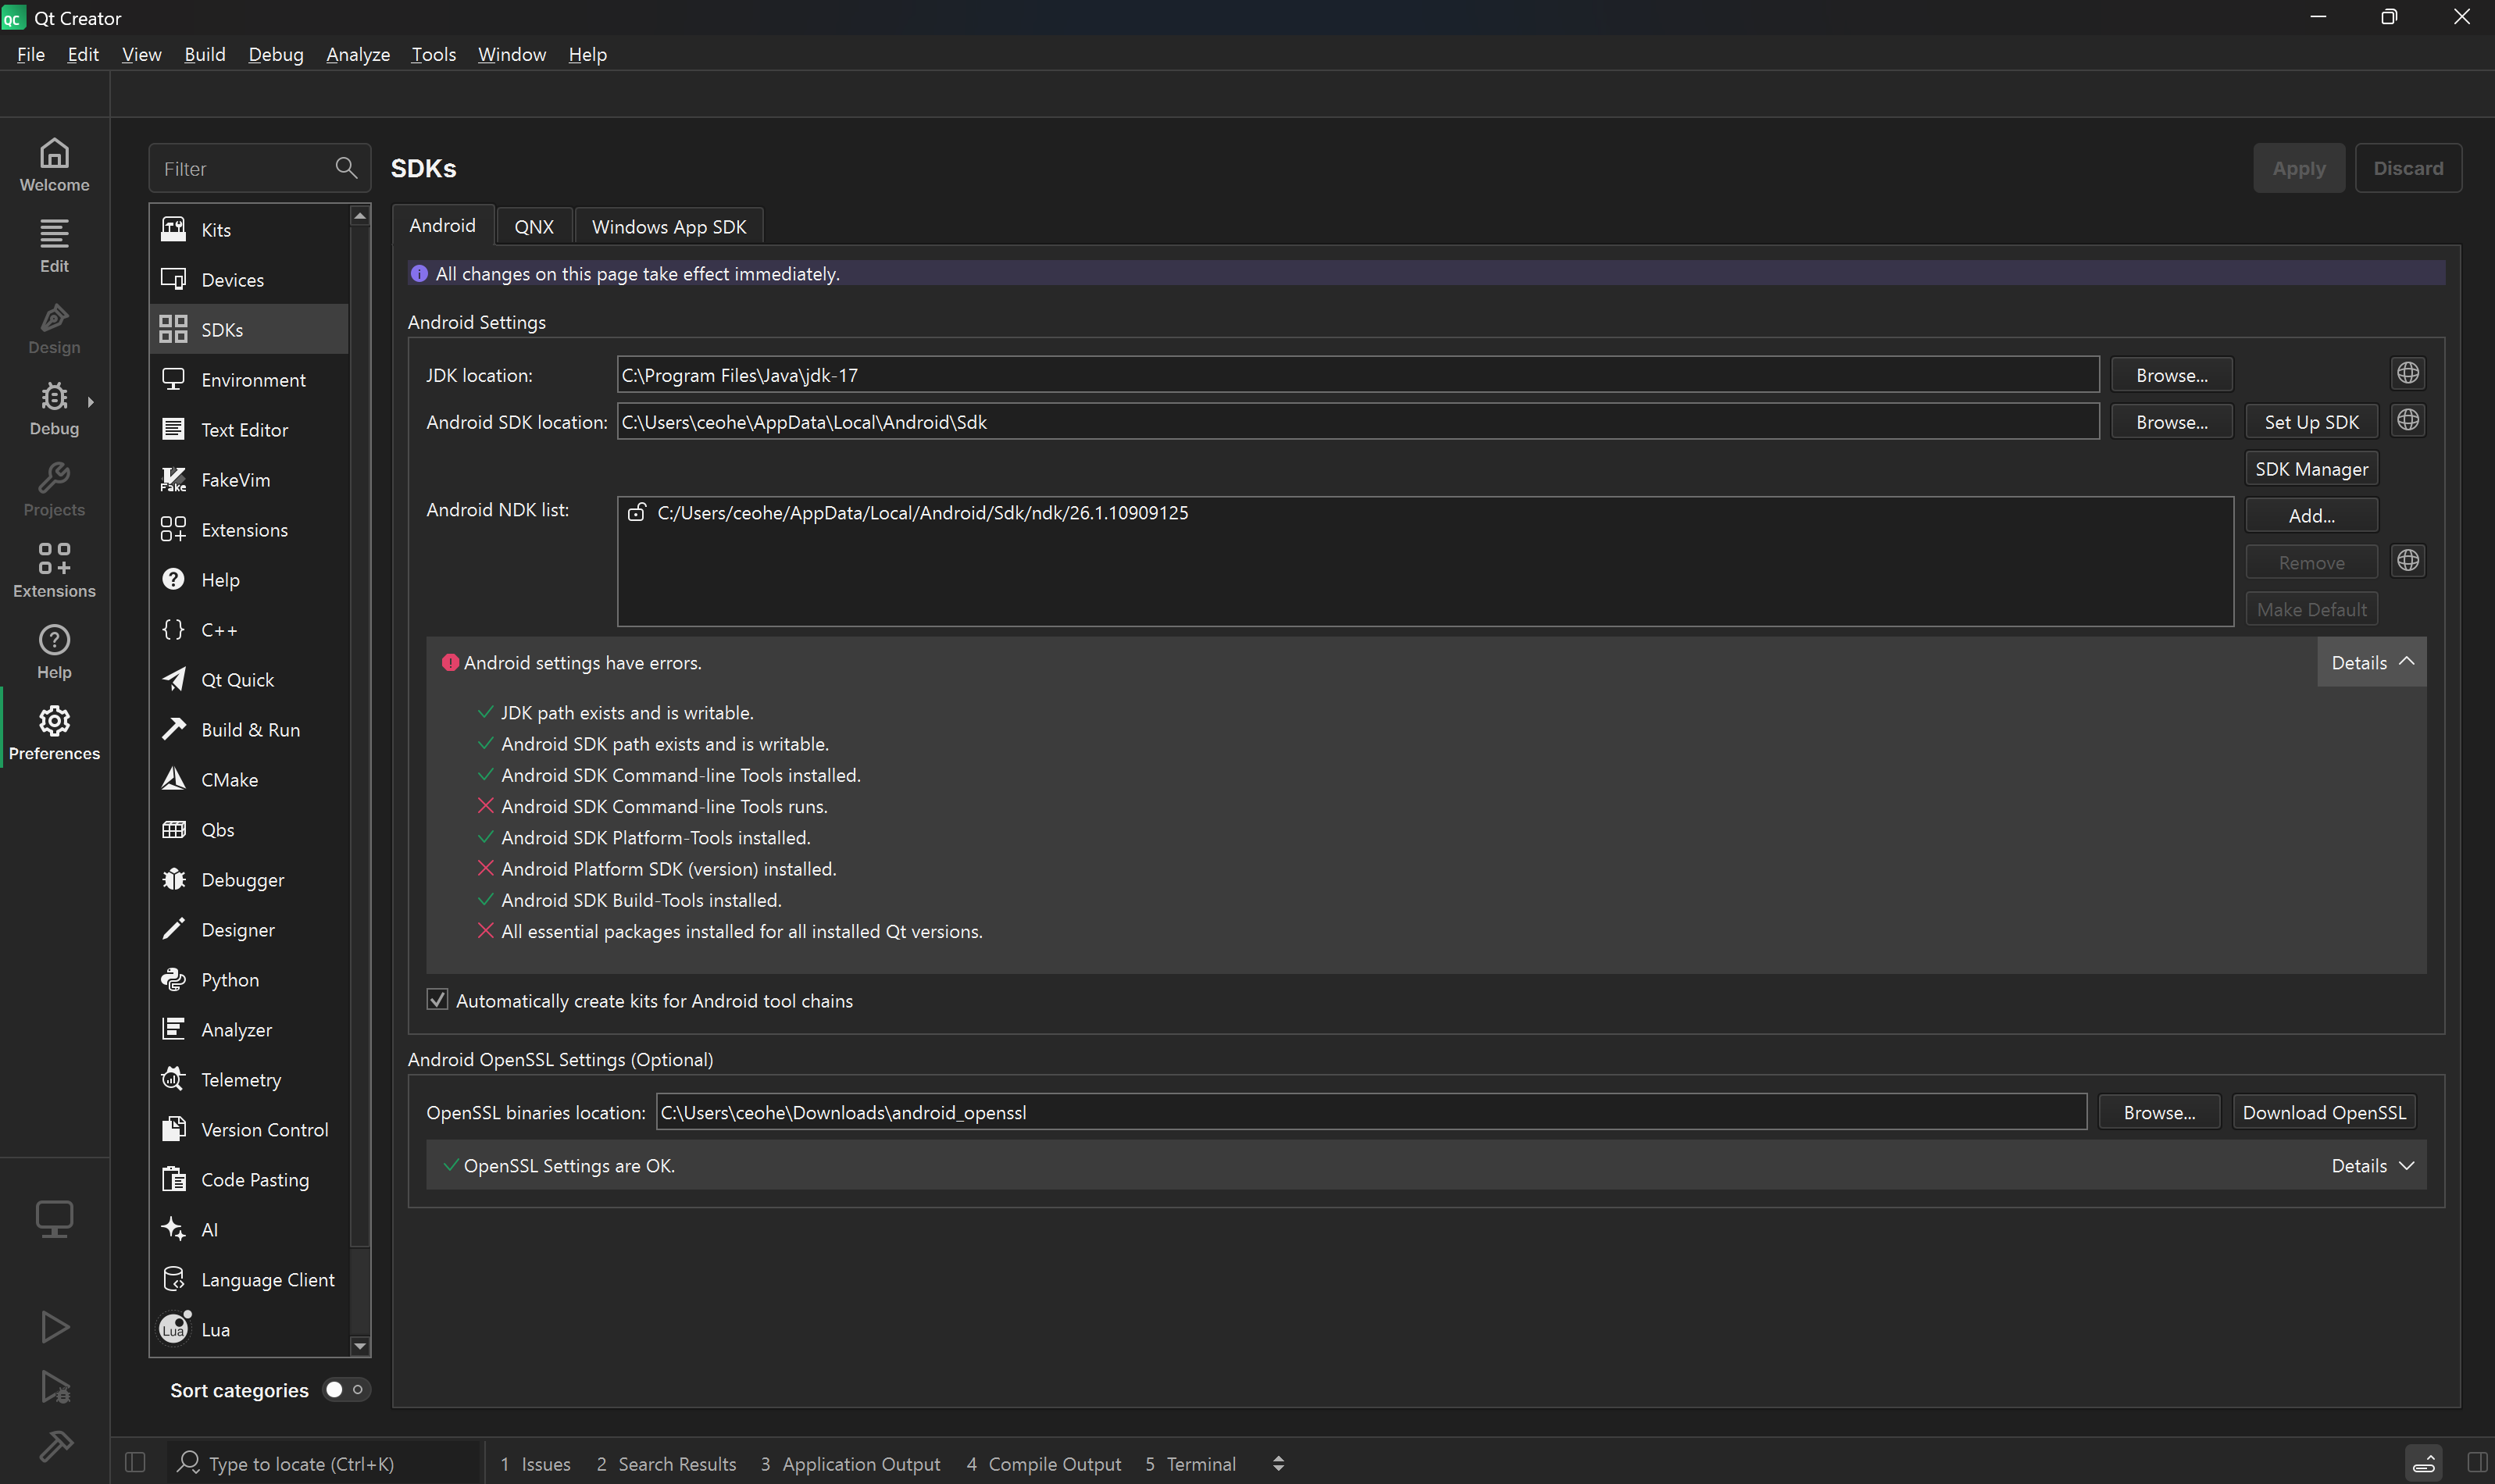Viewport: 2495px width, 1484px height.
Task: Open the Build menu
Action: click(205, 54)
